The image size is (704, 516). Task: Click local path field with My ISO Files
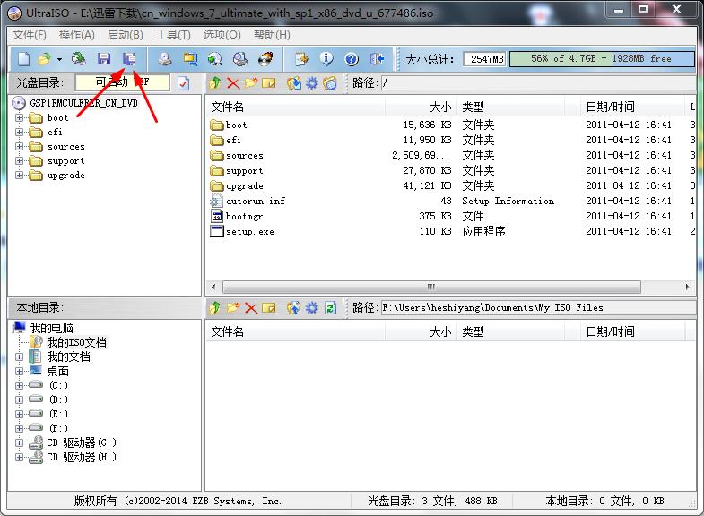click(538, 308)
